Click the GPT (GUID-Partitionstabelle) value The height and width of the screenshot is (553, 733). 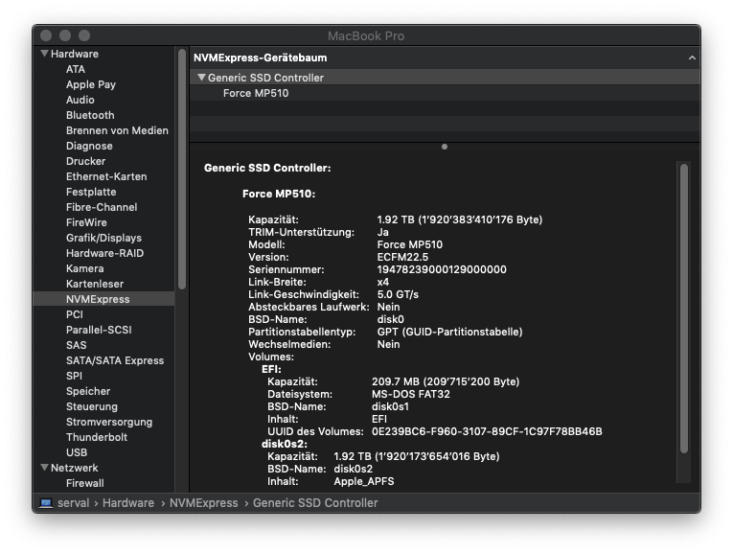click(x=449, y=332)
